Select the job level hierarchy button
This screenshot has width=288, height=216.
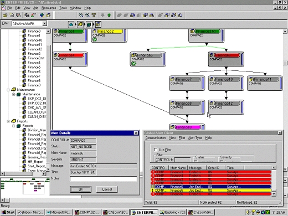(x=98, y=24)
